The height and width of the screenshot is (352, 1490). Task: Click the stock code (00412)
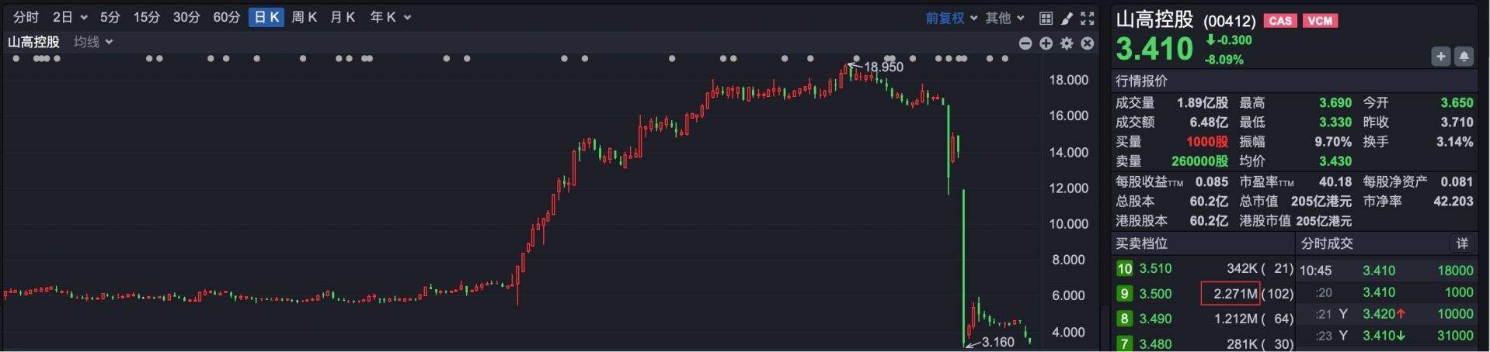click(1229, 22)
